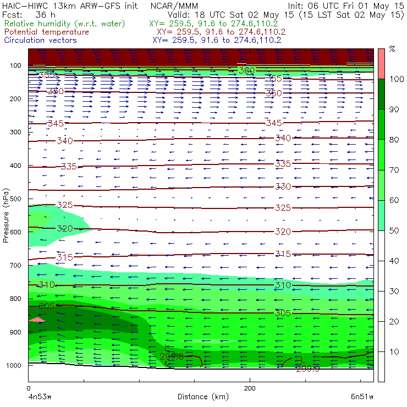Click the darkest green 90–100% colorbar swatch
This screenshot has height=407, width=407.
[x=381, y=94]
